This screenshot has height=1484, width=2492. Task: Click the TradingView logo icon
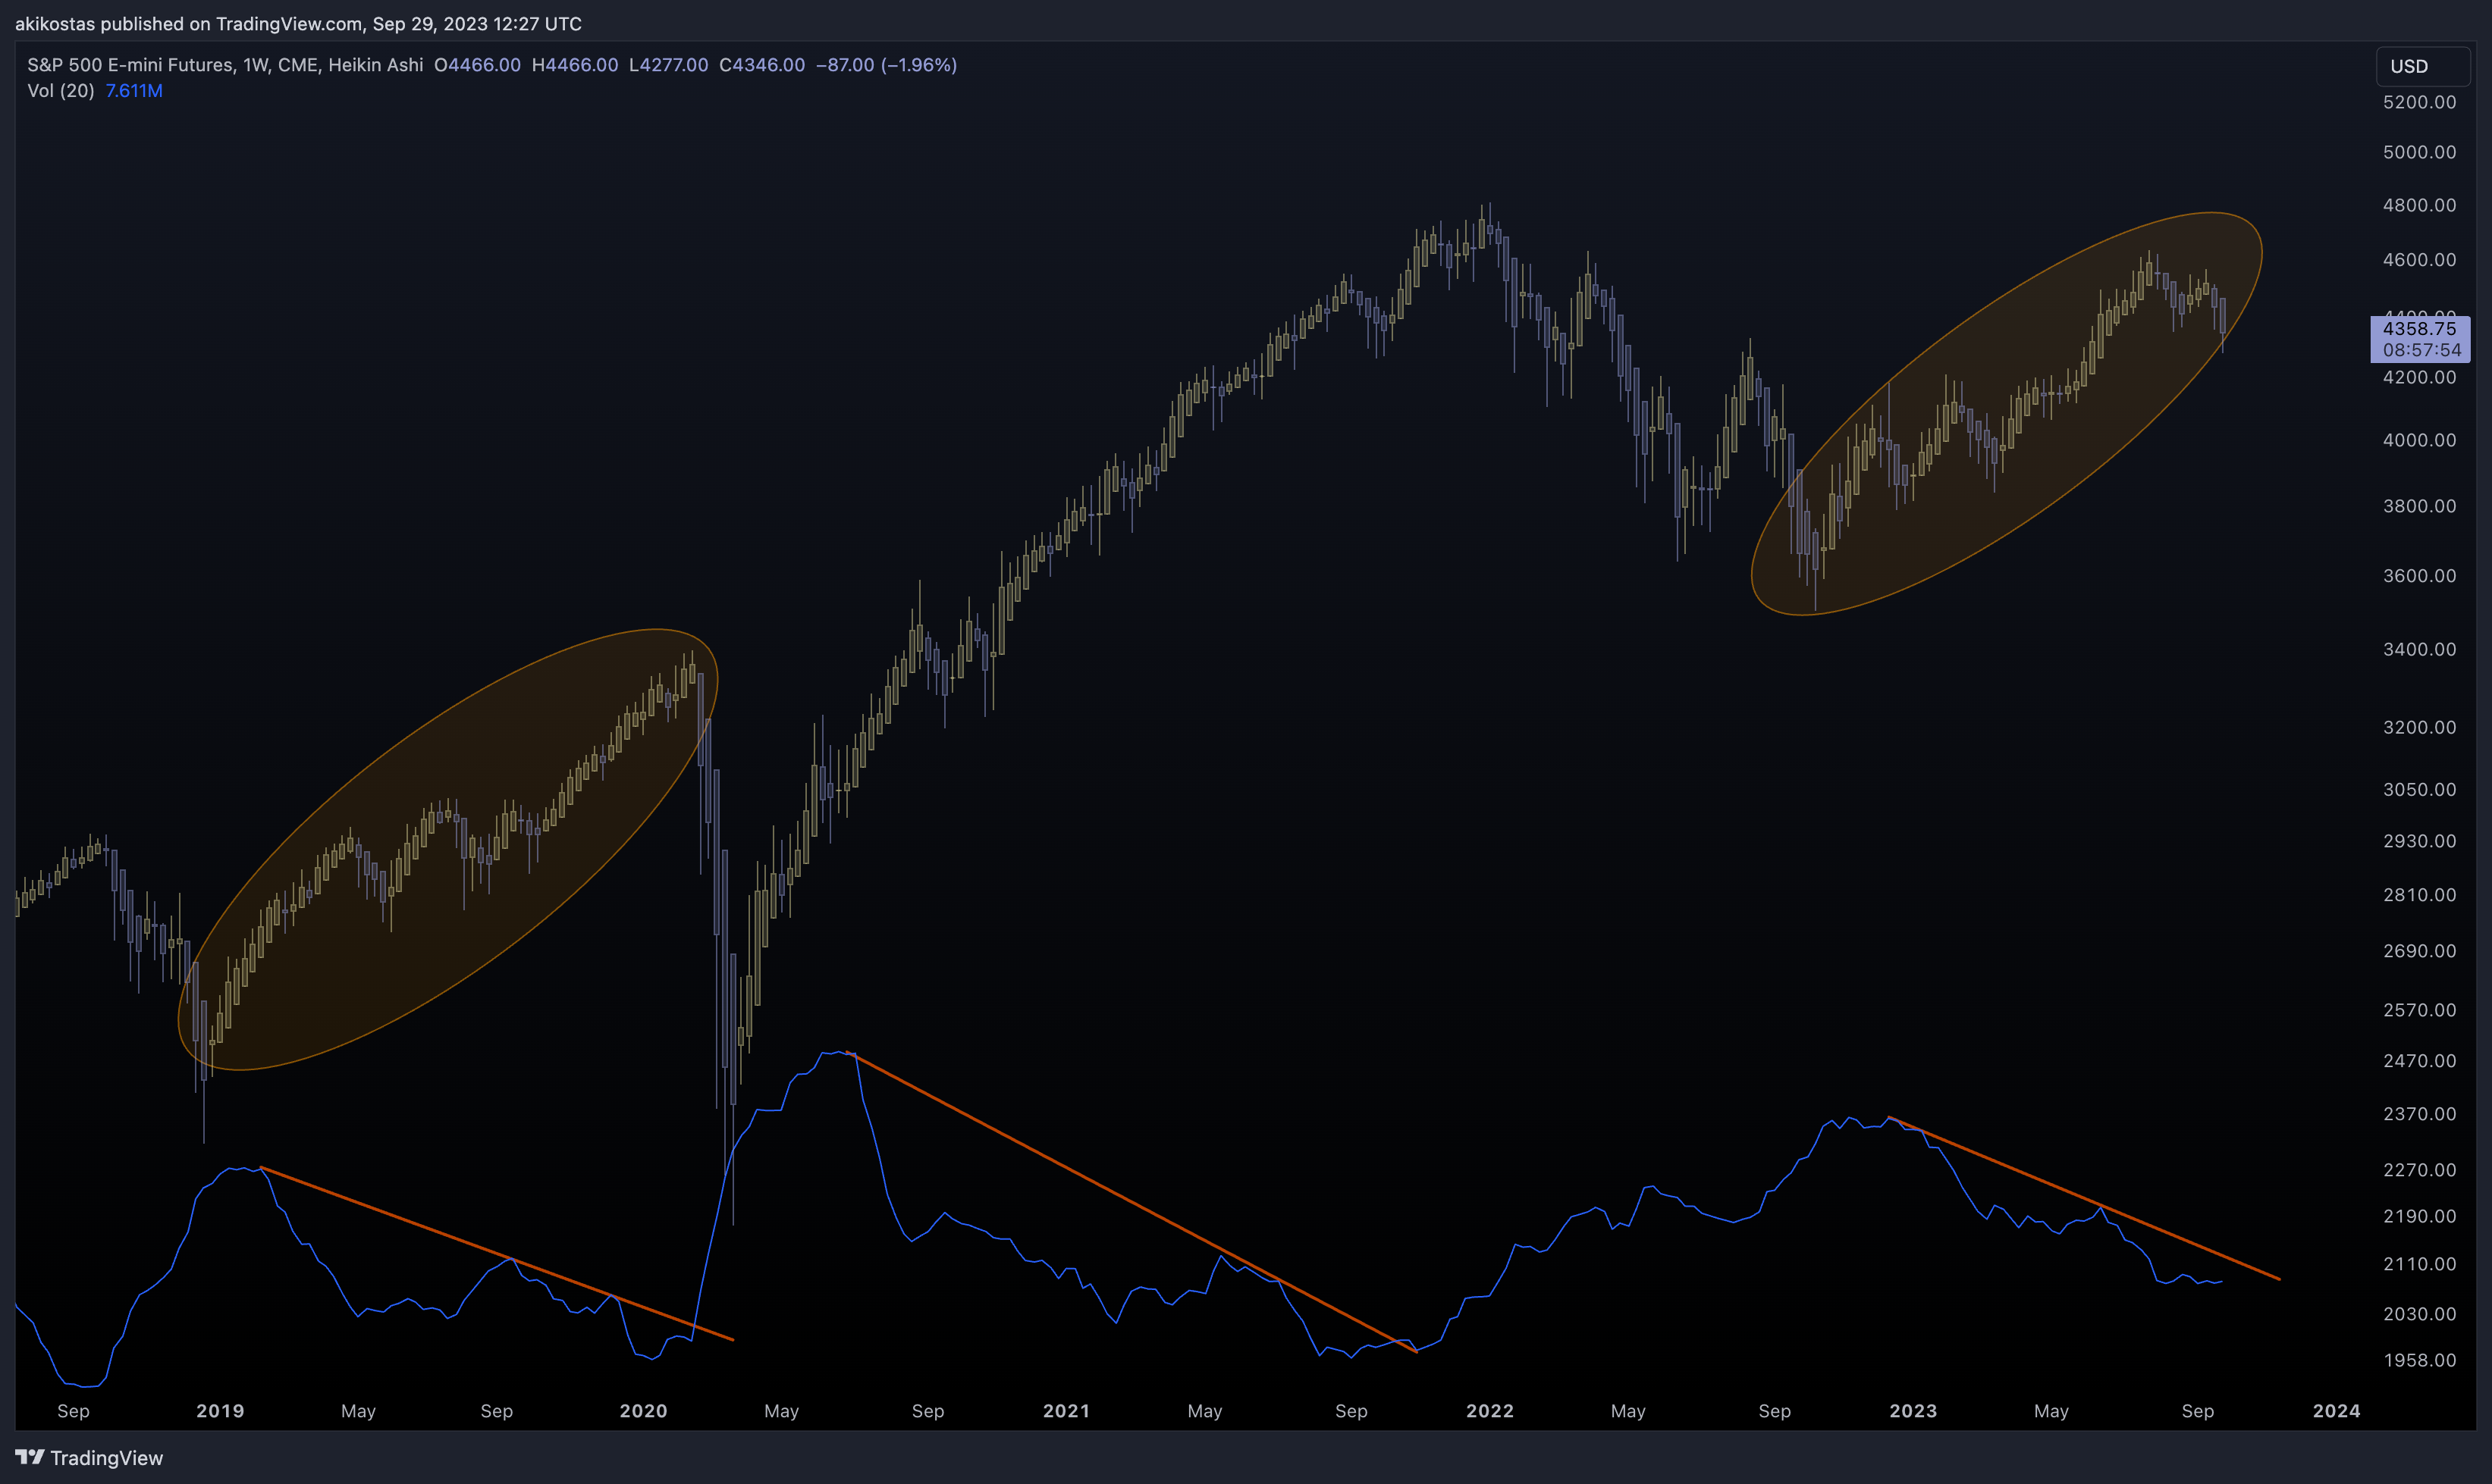click(30, 1457)
